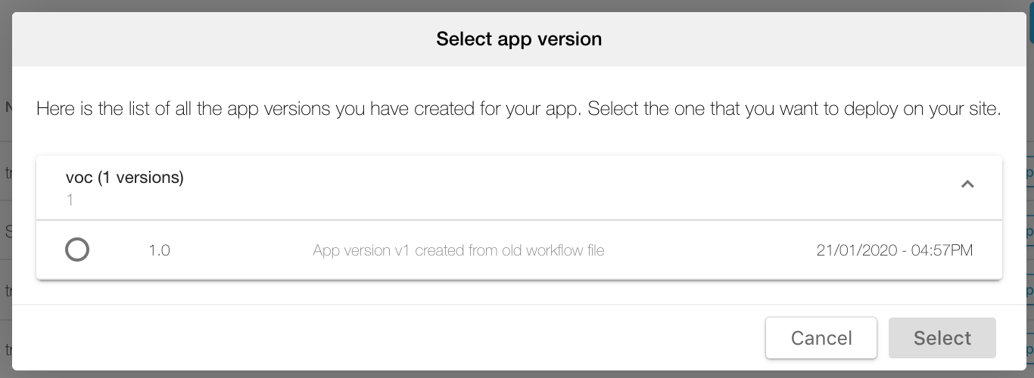Click the intro text about app versions
This screenshot has width=1034, height=378.
point(519,109)
